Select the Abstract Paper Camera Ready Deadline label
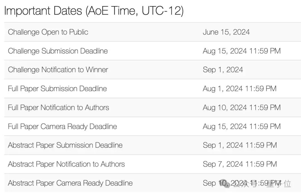The image size is (301, 196). [x=70, y=183]
